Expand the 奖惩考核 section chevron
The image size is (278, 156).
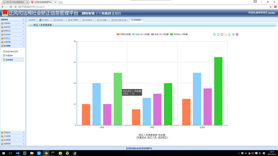[23, 34]
